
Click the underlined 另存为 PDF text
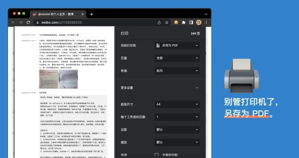(247, 113)
